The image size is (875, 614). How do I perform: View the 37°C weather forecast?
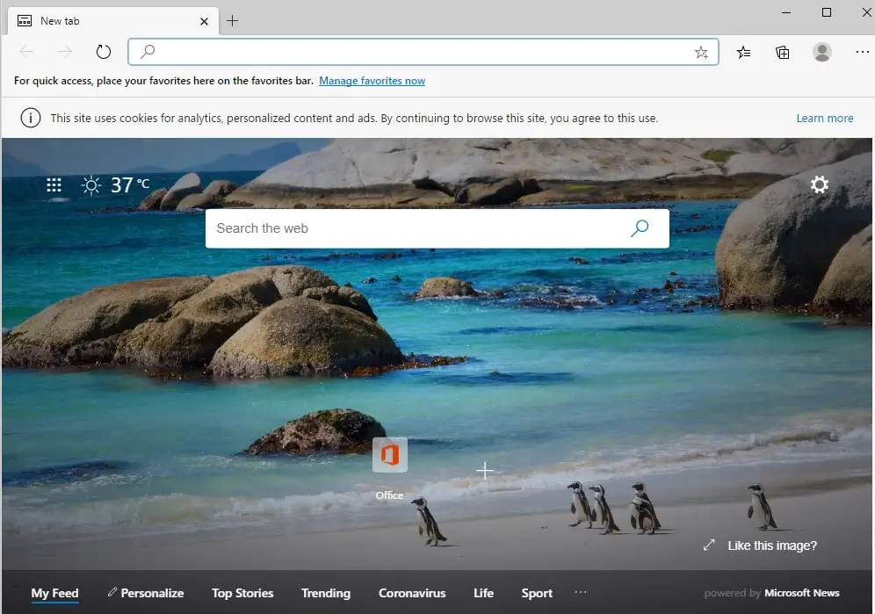(x=115, y=184)
